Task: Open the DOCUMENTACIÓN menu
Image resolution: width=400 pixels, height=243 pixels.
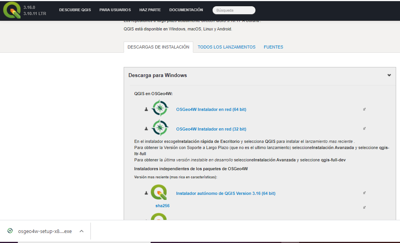Action: 186,10
